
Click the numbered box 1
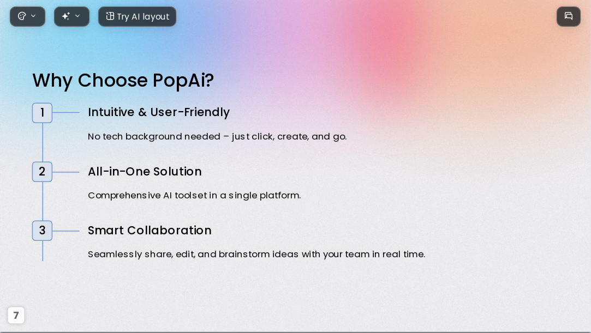pyautogui.click(x=42, y=113)
